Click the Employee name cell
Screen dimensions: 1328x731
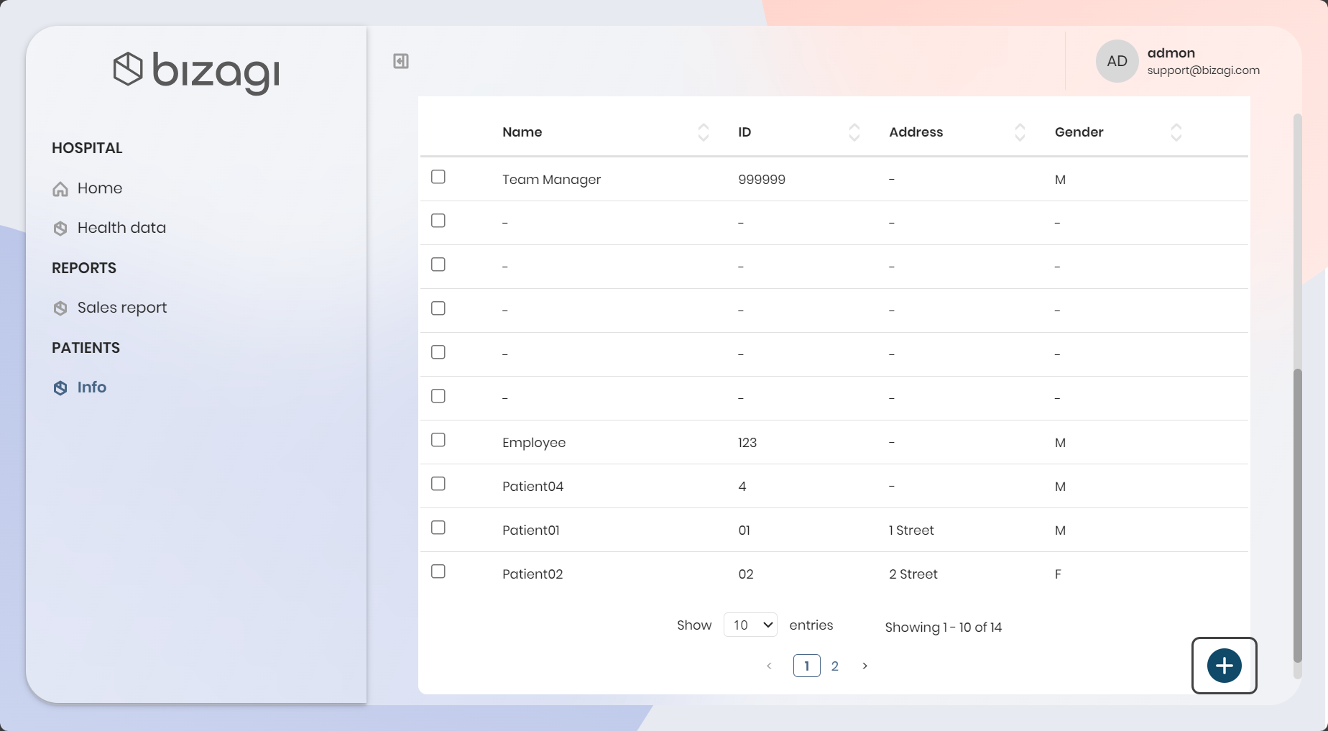click(x=534, y=443)
